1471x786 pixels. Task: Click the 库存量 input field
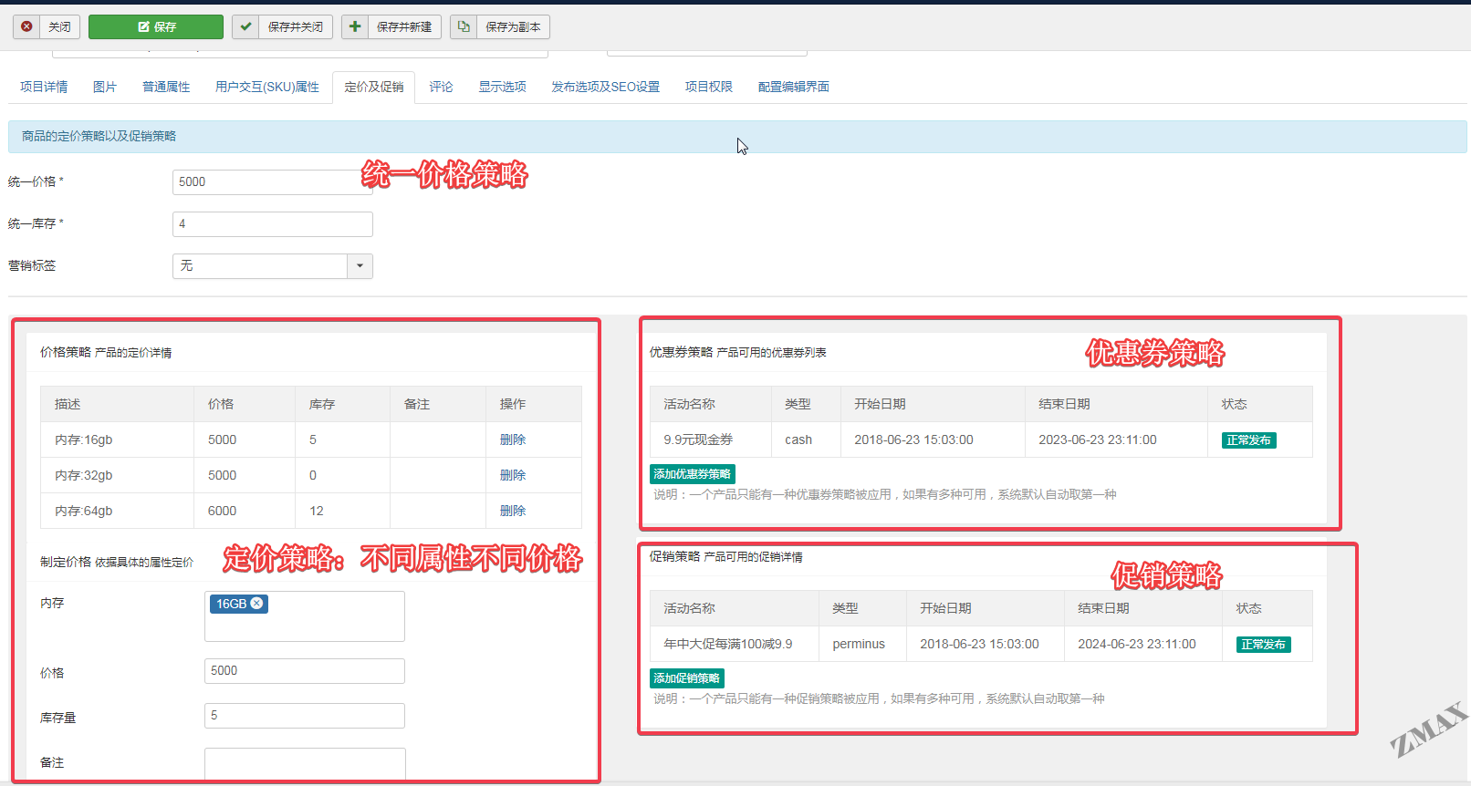pos(304,716)
